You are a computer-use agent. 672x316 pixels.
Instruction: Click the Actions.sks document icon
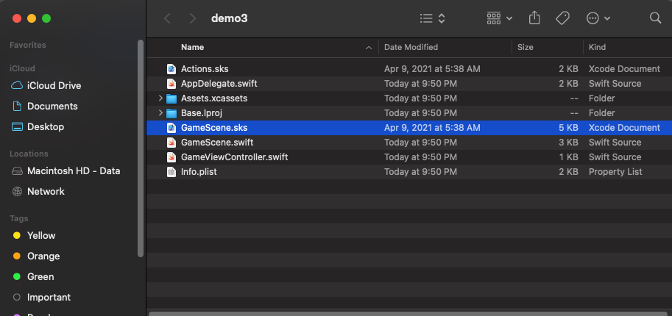(171, 69)
